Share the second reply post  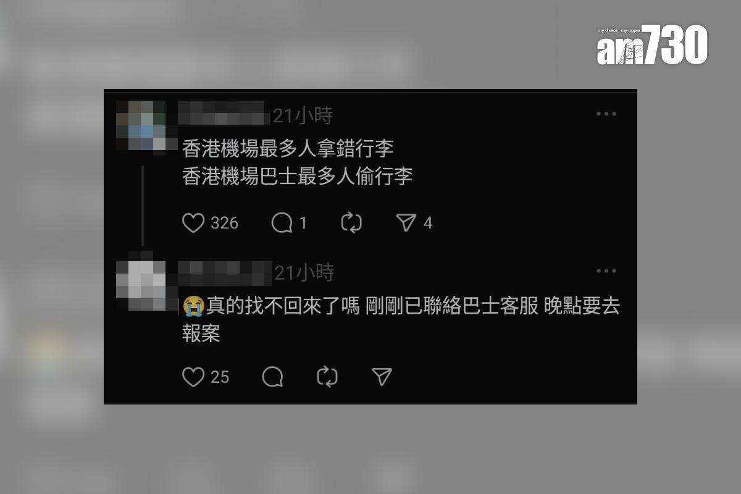382,377
